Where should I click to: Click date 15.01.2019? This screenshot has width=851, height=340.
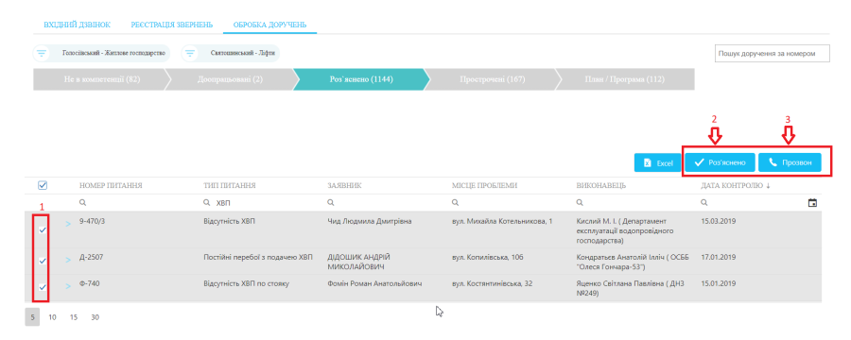click(x=719, y=283)
